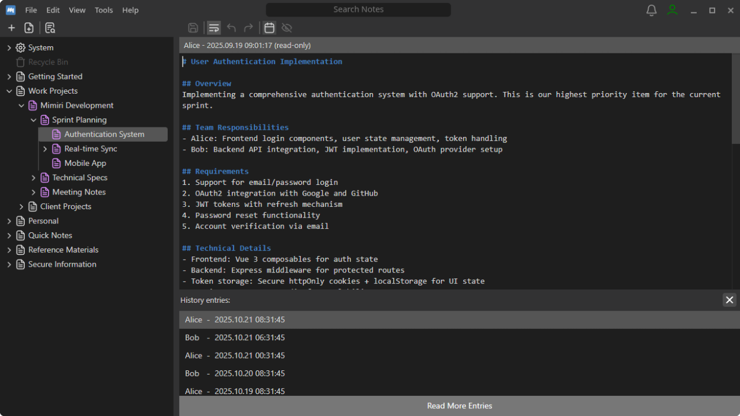Select the Authentication System note
Screen dimensions: 740x416
click(x=103, y=135)
